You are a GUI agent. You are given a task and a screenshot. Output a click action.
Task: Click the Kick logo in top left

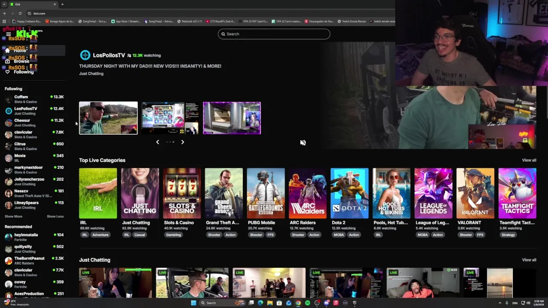[x=27, y=33]
